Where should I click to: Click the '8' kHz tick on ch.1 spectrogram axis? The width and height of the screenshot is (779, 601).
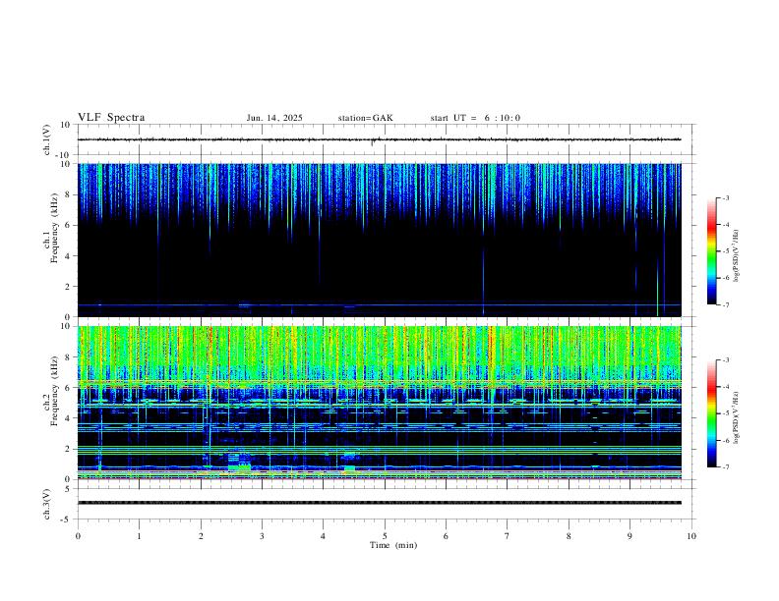68,194
